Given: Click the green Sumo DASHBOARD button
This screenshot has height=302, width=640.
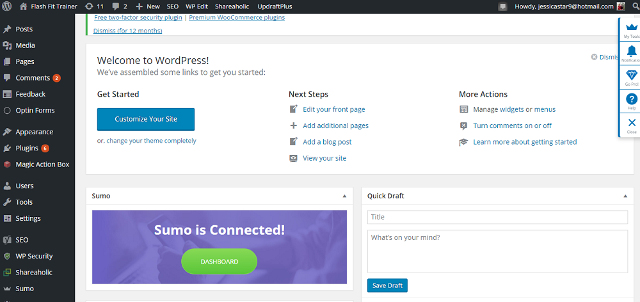Looking at the screenshot, I should click(x=219, y=262).
